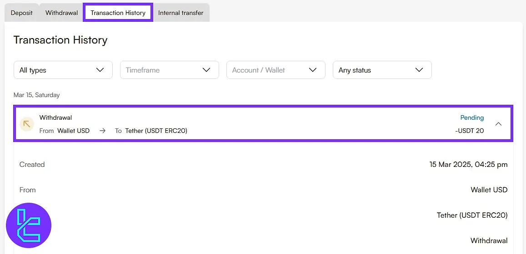Select the Transaction History tab
This screenshot has height=254, width=526.
point(118,13)
